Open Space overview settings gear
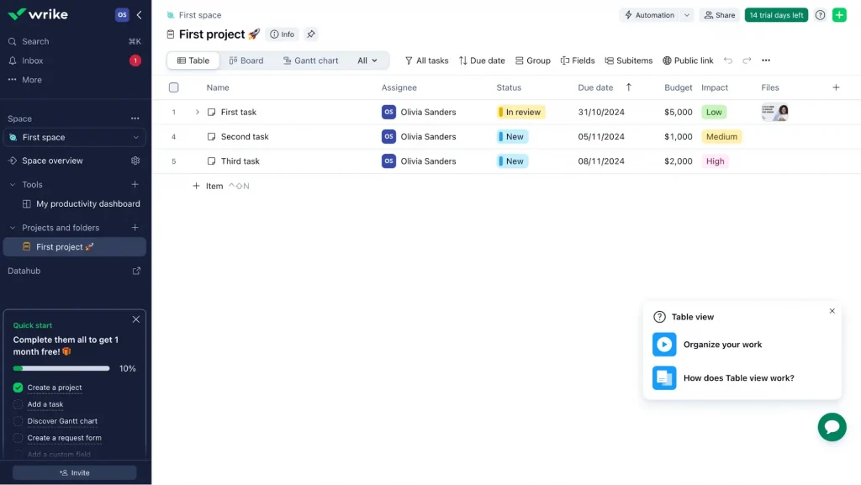This screenshot has width=861, height=485. point(135,161)
